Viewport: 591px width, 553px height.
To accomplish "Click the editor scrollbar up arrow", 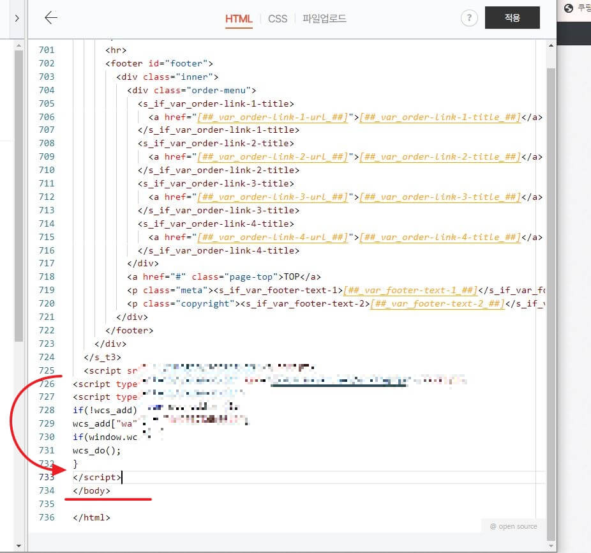I will (x=551, y=45).
